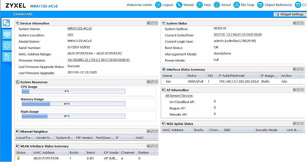The width and height of the screenshot is (307, 162).
Task: Open AP Information widget settings gear
Action: (x=294, y=90)
